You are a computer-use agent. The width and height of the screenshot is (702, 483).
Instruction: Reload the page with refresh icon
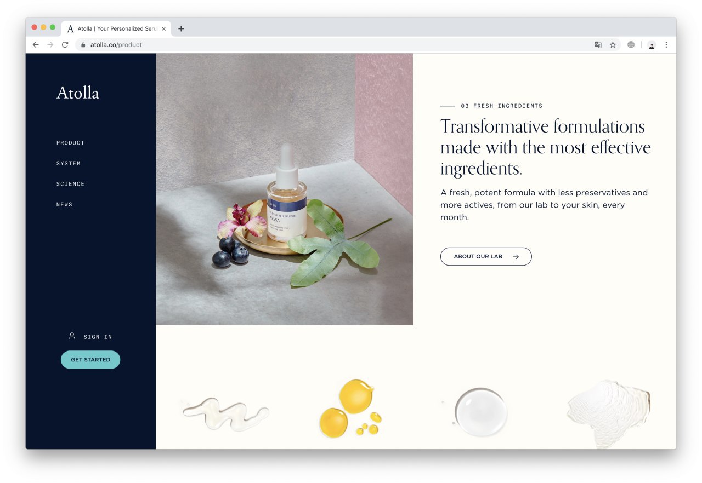[65, 45]
